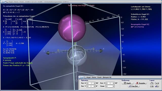Click 'Punkt P liegt außerhalb der Kugeln'

coord(18,63)
